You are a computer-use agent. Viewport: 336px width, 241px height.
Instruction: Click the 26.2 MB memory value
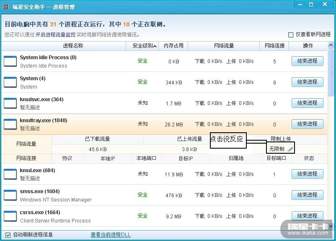[174, 125]
